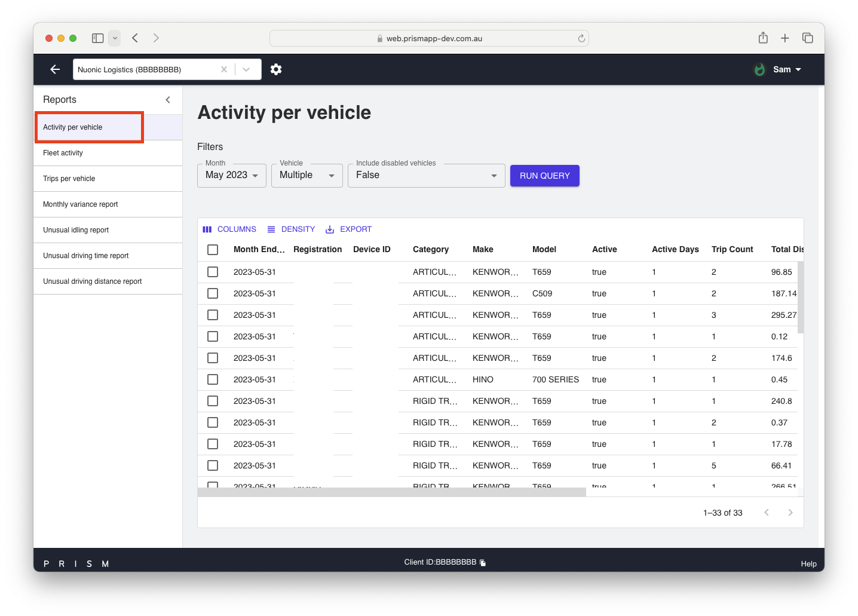The image size is (858, 616).
Task: Open a new Safari tab
Action: 785,38
